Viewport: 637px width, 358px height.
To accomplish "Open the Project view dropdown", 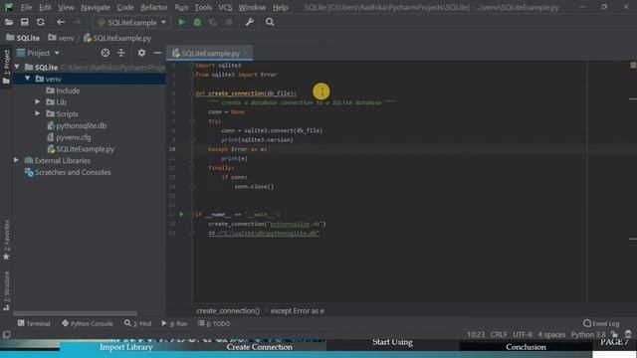I will tap(38, 53).
